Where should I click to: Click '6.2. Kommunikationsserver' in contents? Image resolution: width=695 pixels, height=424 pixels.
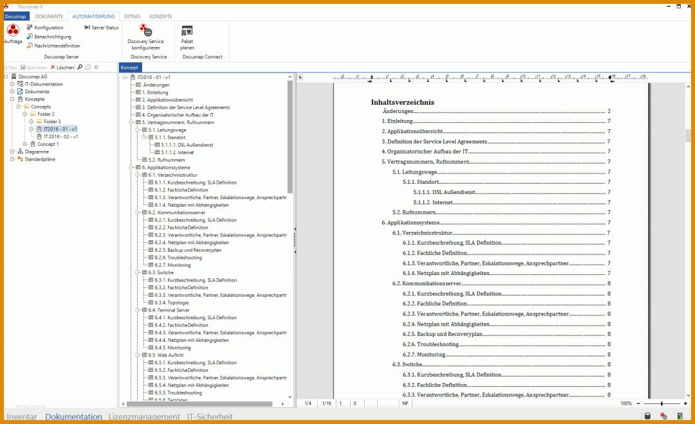coord(427,283)
